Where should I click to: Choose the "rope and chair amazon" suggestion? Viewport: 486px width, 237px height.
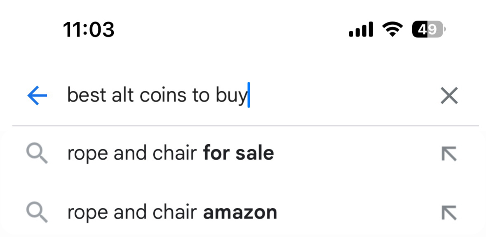tap(172, 213)
